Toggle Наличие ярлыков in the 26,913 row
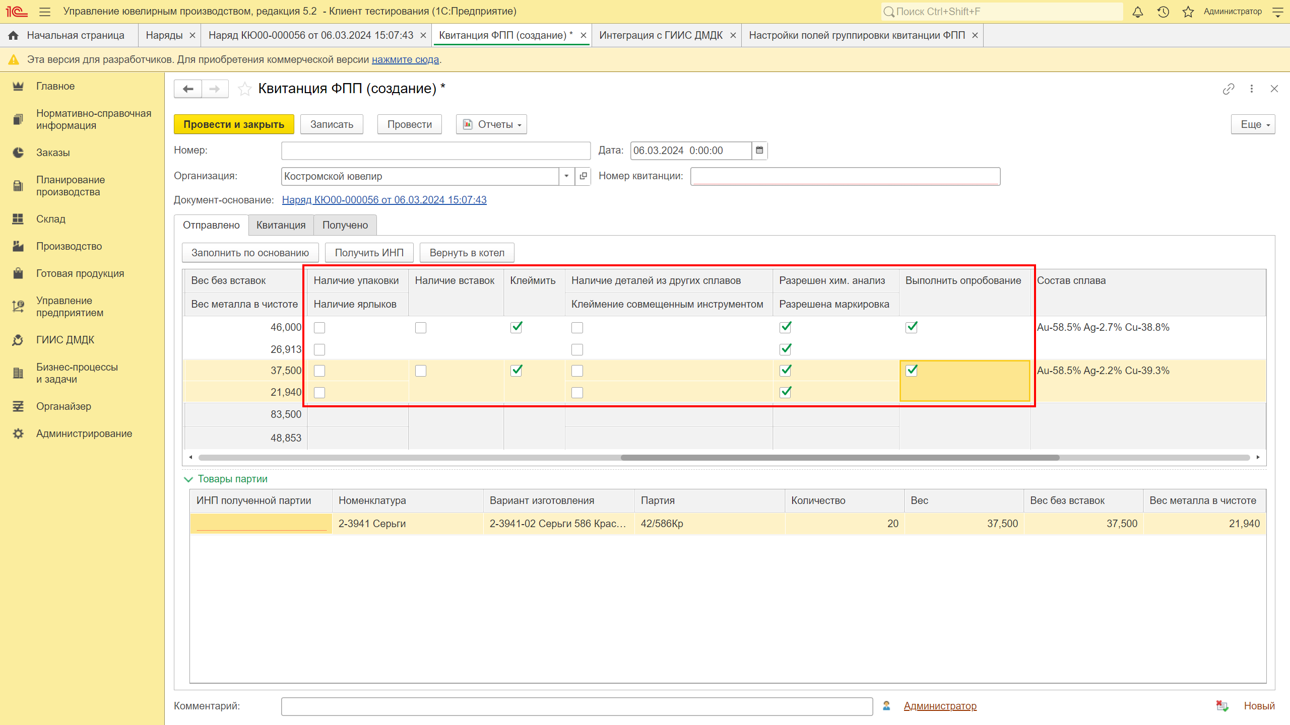The height and width of the screenshot is (725, 1290). click(x=319, y=349)
